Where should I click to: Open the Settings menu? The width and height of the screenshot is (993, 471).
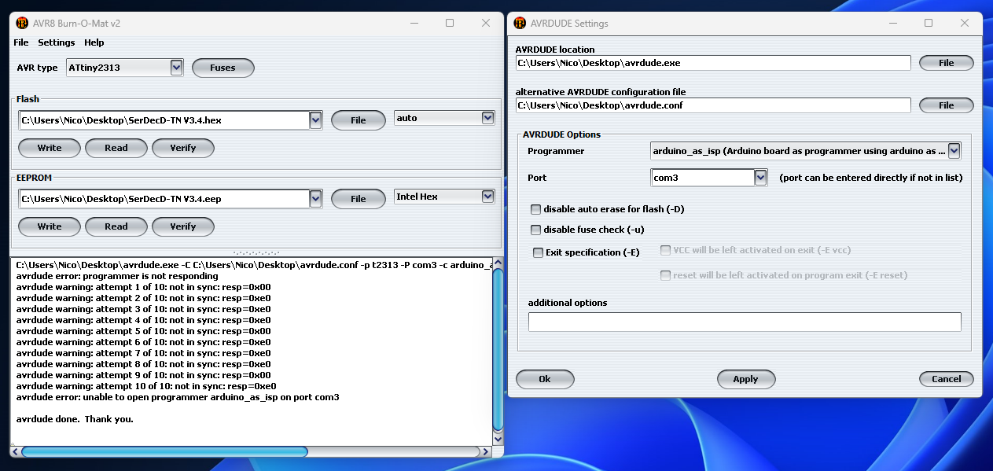coord(57,42)
